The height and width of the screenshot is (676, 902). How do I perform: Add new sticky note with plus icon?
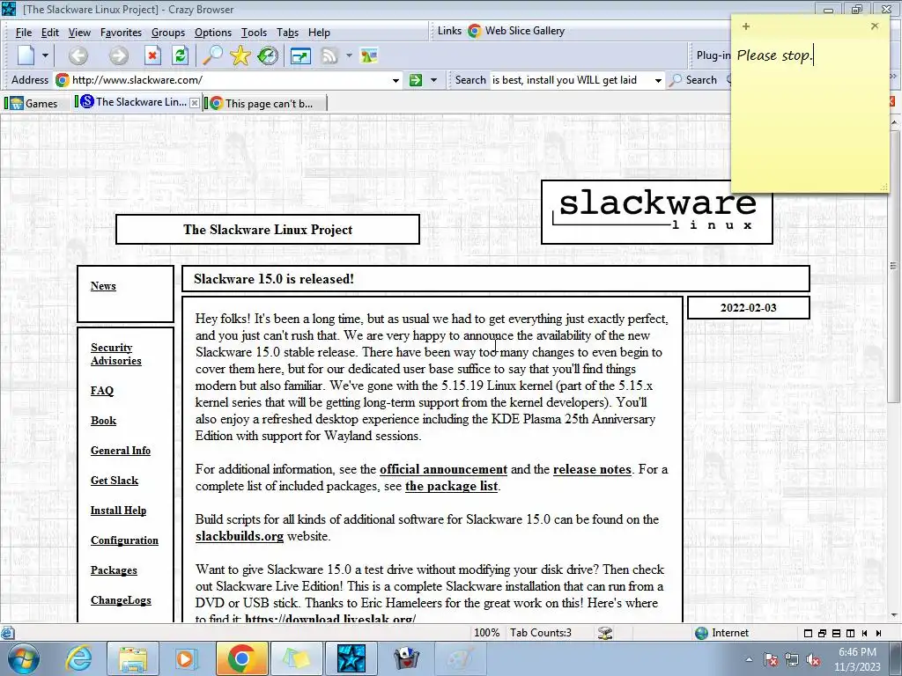pyautogui.click(x=746, y=26)
